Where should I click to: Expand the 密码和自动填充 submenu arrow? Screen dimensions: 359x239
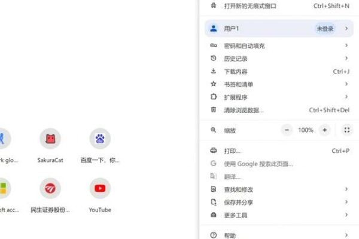point(346,45)
